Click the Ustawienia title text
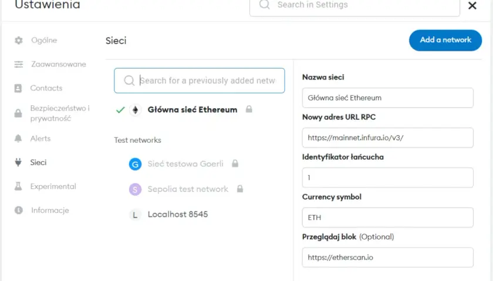This screenshot has width=493, height=281. click(x=48, y=5)
